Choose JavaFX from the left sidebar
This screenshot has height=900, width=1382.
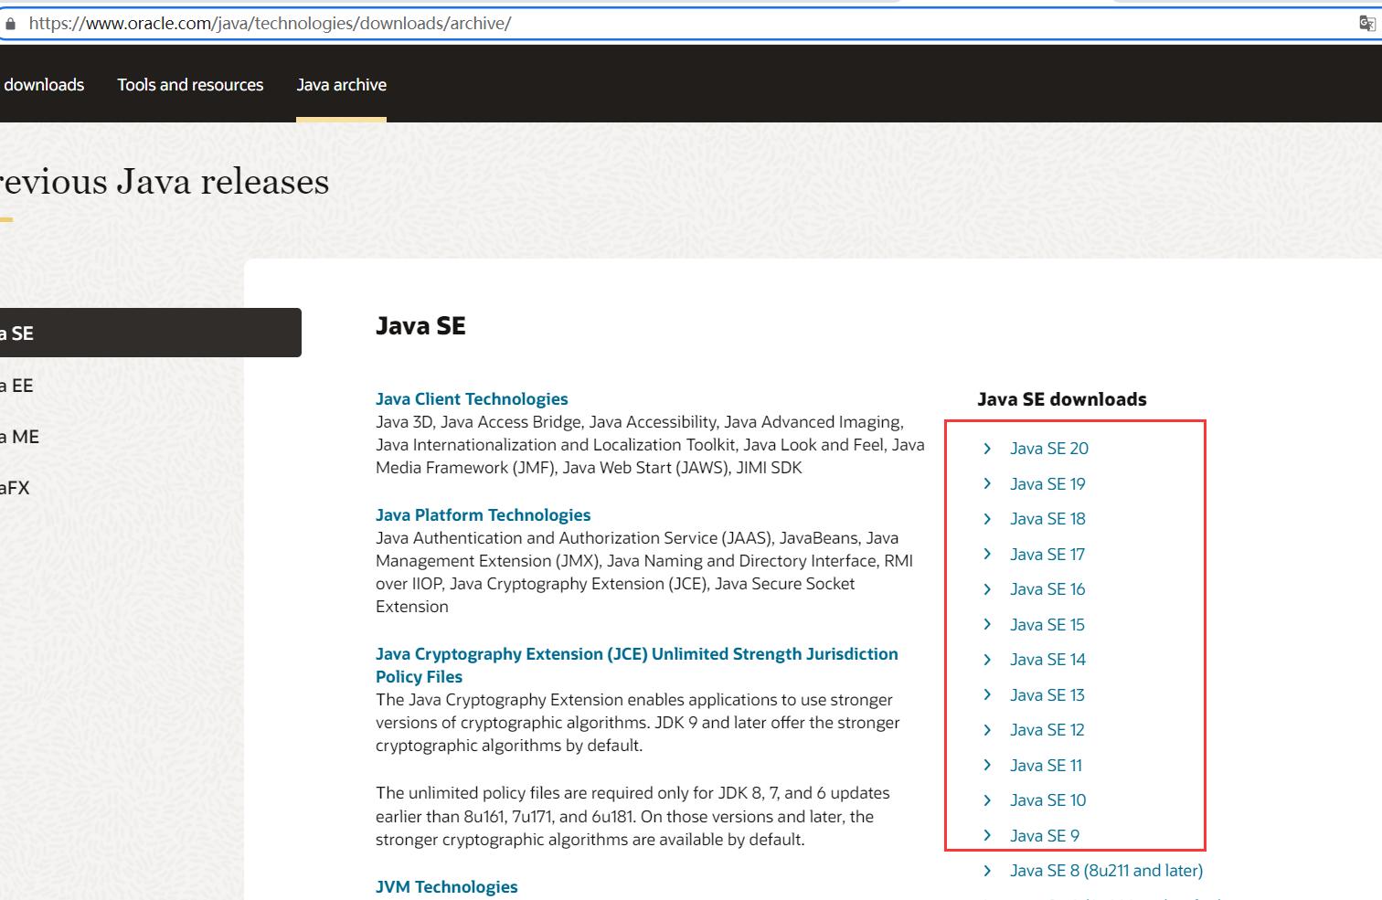[15, 488]
